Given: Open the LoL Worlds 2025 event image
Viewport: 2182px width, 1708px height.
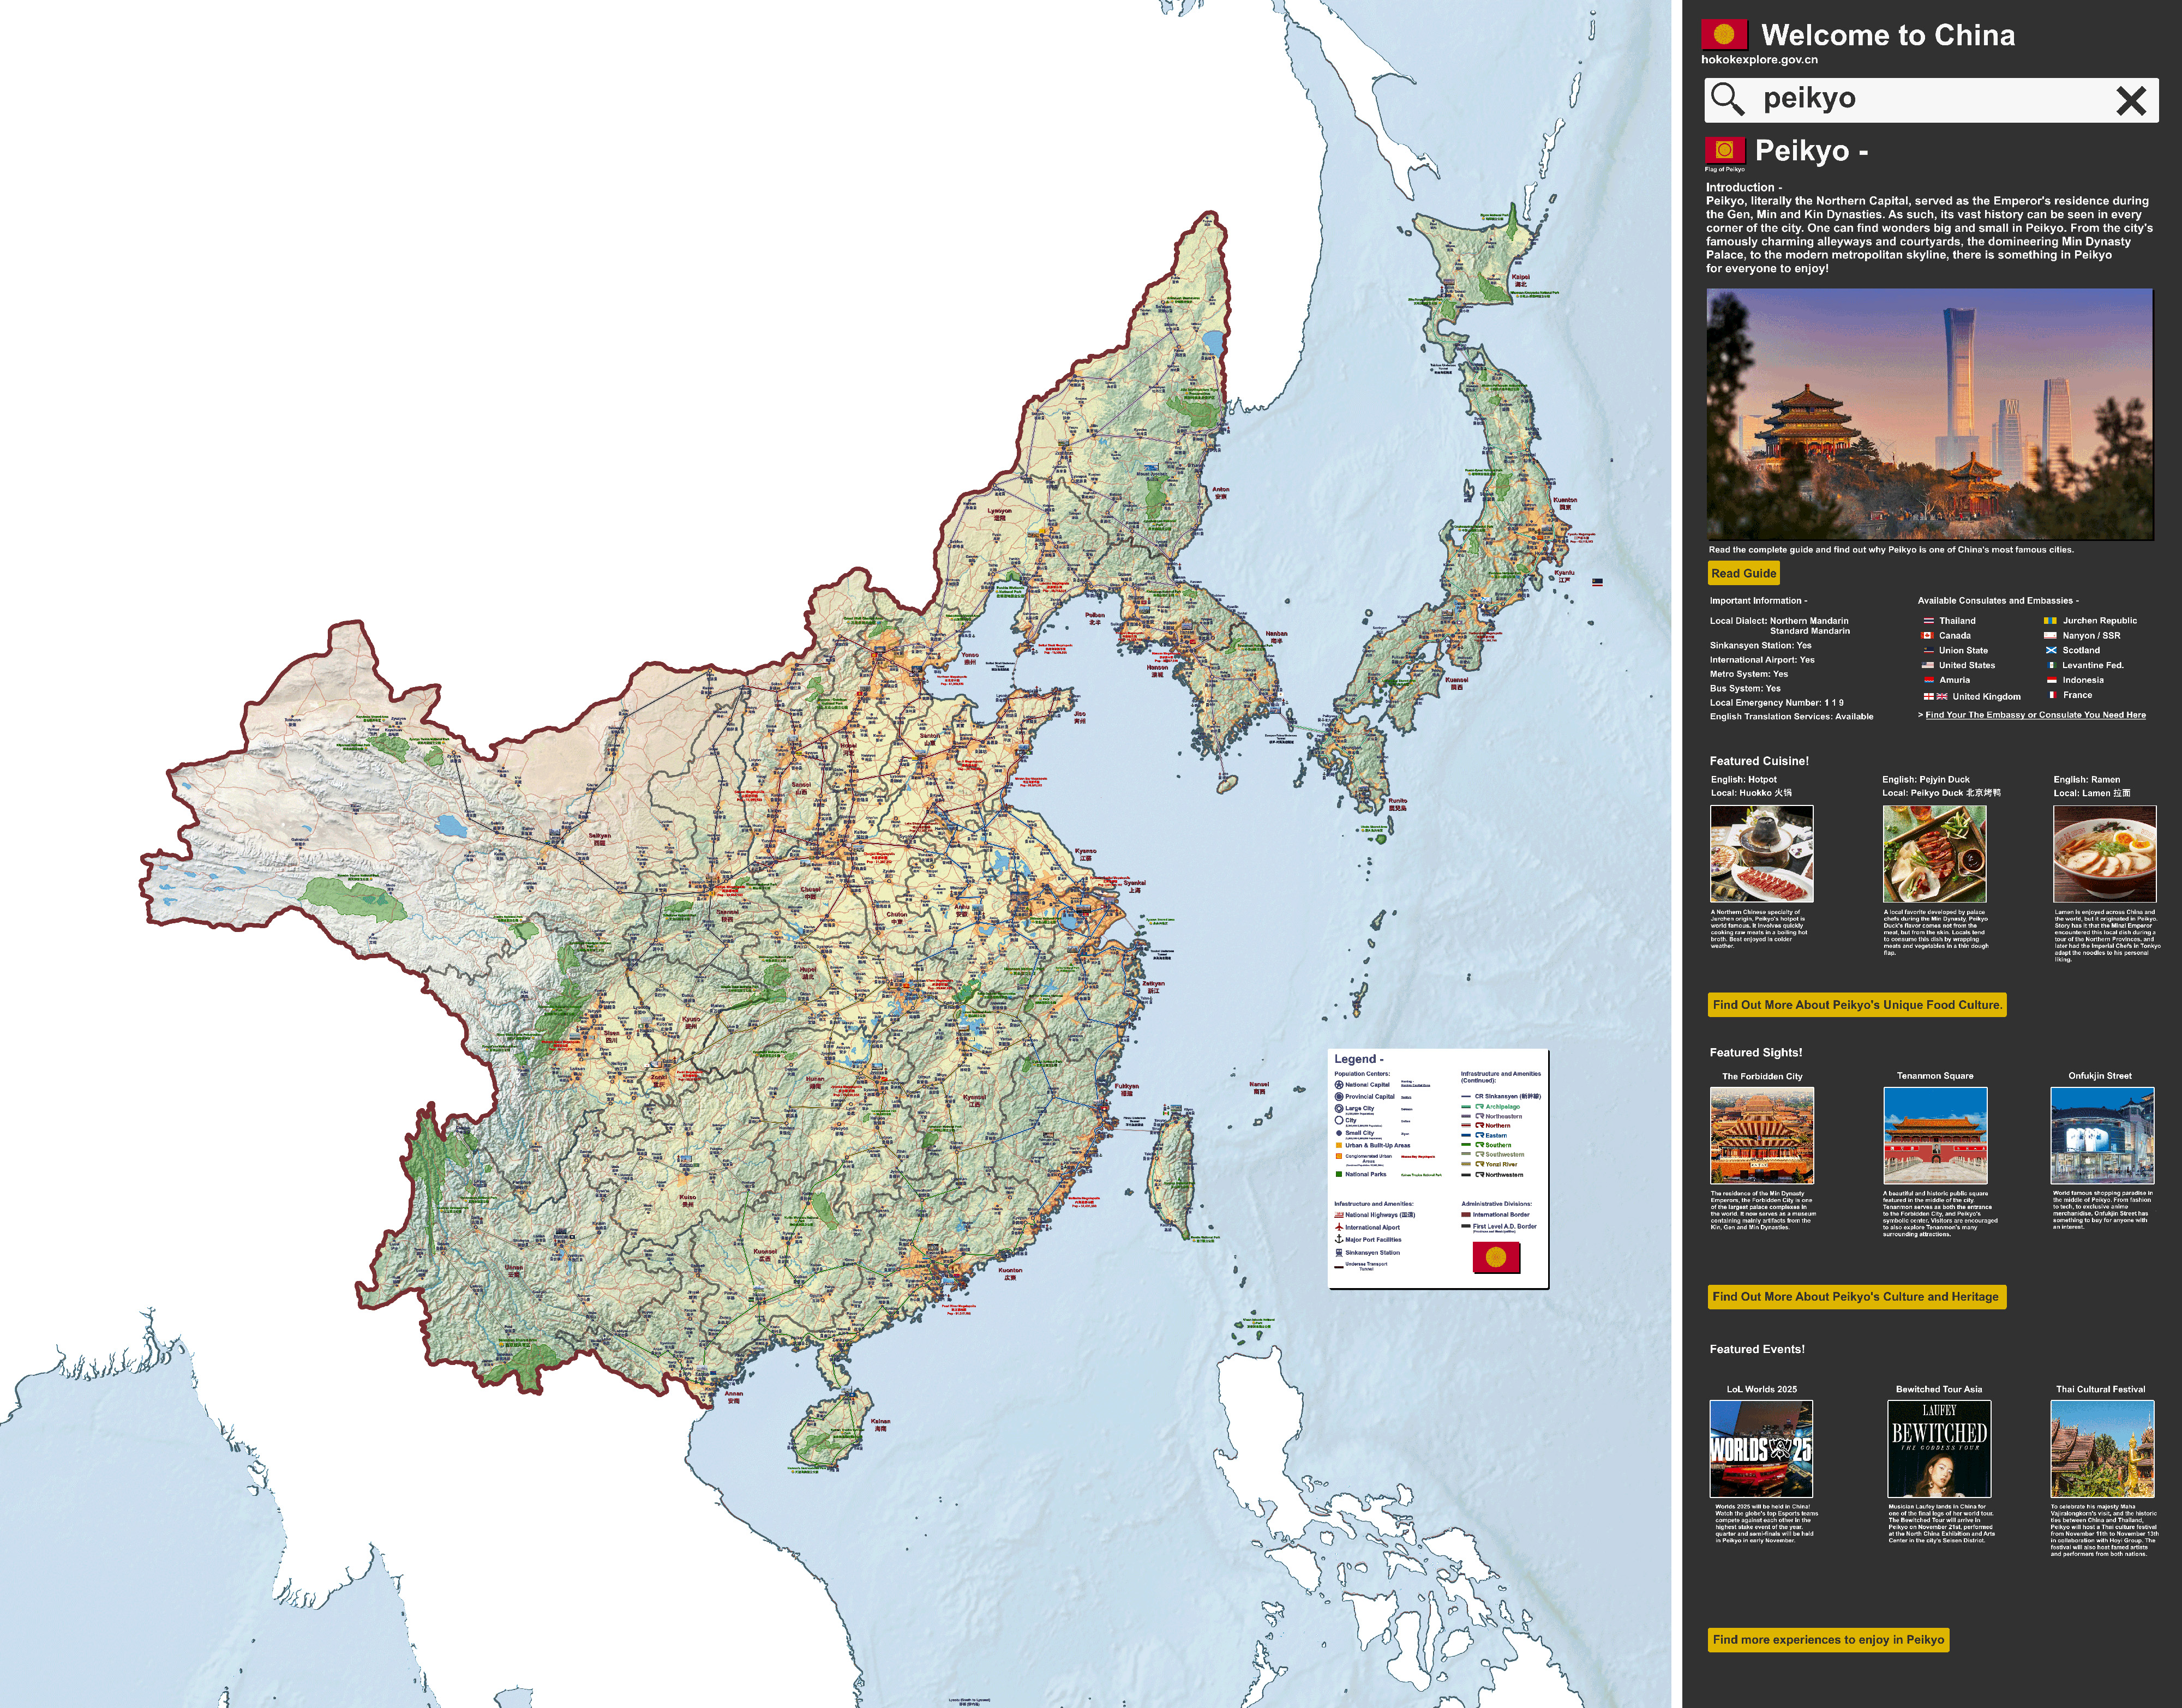Looking at the screenshot, I should pos(1761,1448).
